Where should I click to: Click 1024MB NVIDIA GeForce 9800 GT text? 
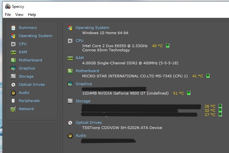pyautogui.click(x=125, y=93)
